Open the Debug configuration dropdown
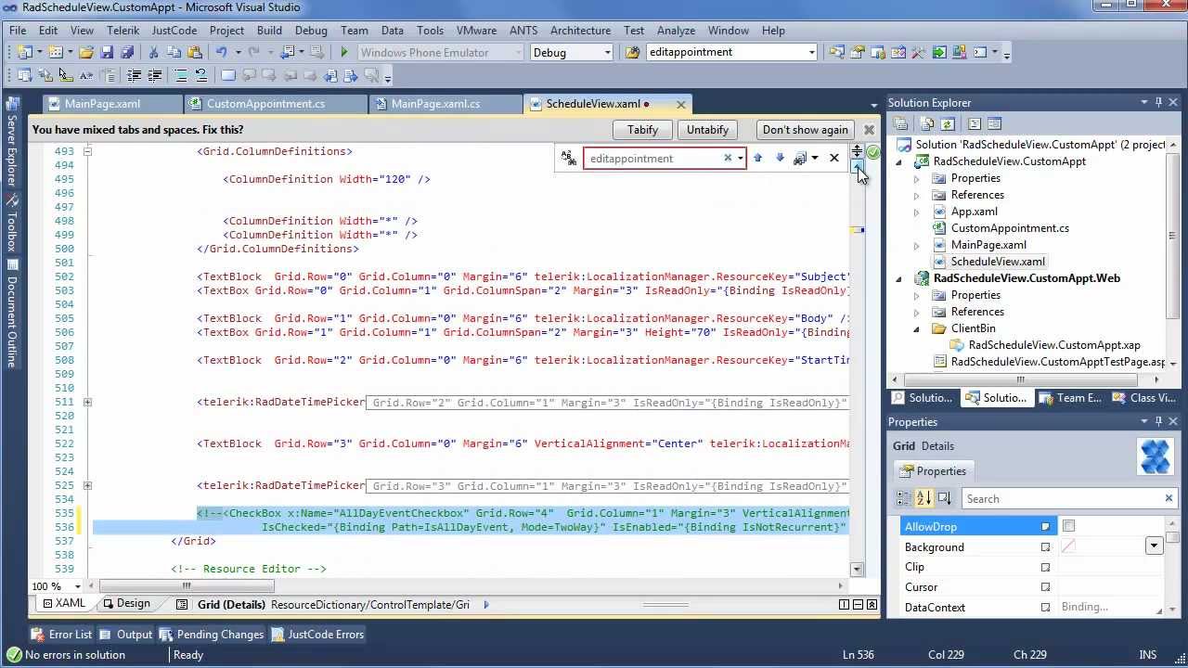 coord(607,53)
